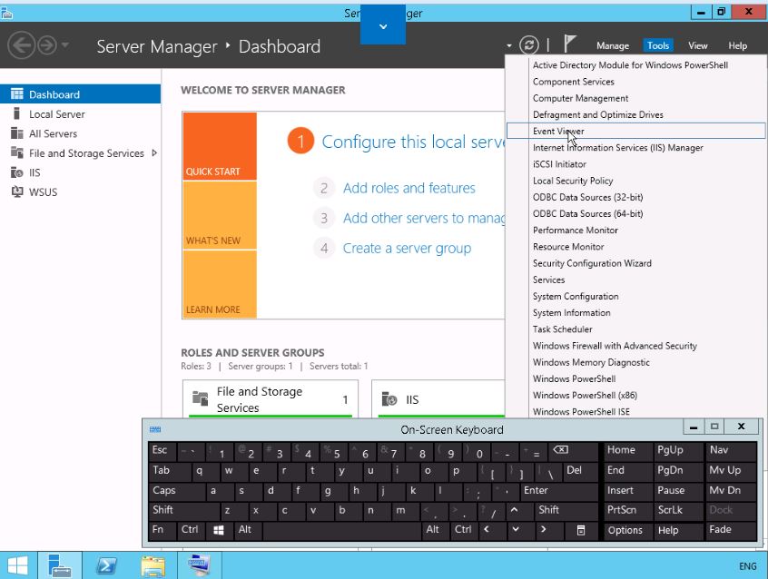The image size is (768, 579).
Task: Select the Local Server sidebar icon
Action: [16, 114]
